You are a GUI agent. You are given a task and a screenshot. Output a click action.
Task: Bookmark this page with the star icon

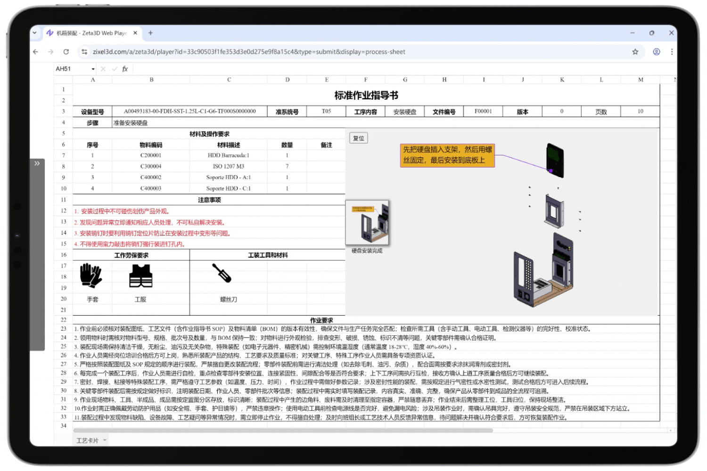coord(635,52)
